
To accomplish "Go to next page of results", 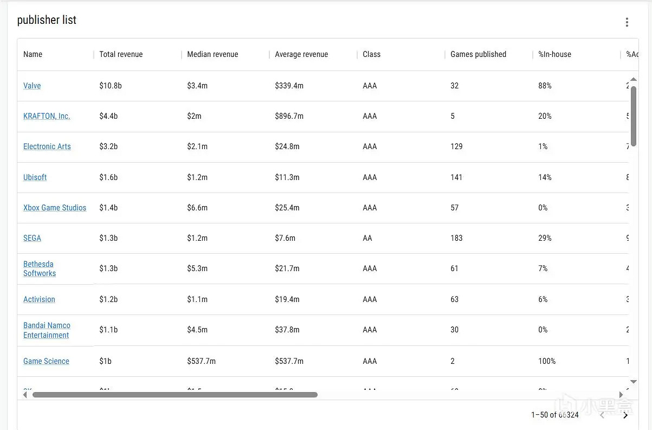I will tap(625, 415).
